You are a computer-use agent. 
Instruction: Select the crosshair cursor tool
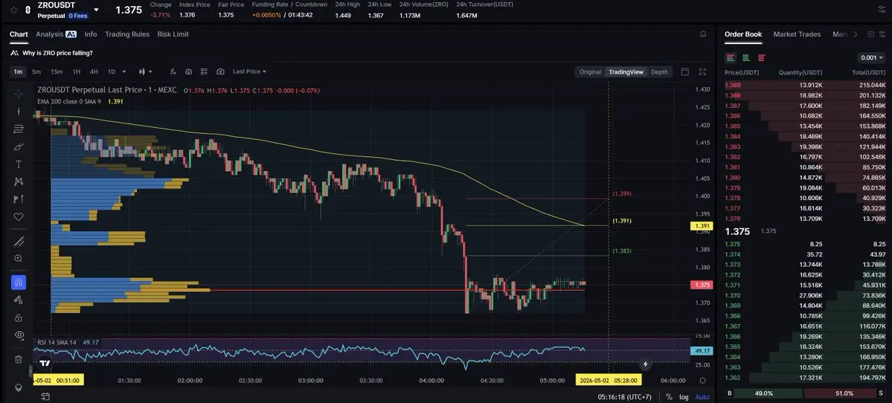[x=19, y=93]
